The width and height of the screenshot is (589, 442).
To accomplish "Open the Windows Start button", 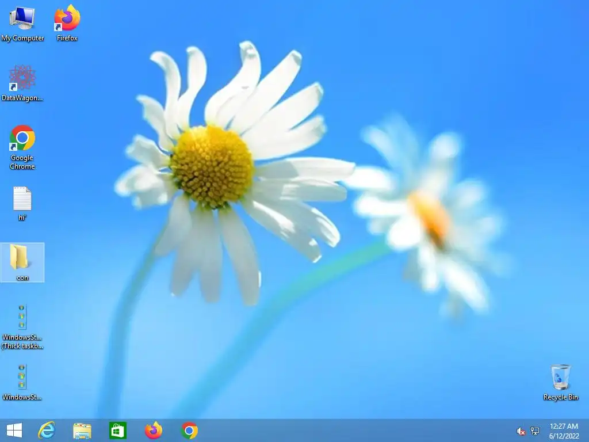I will (x=14, y=430).
